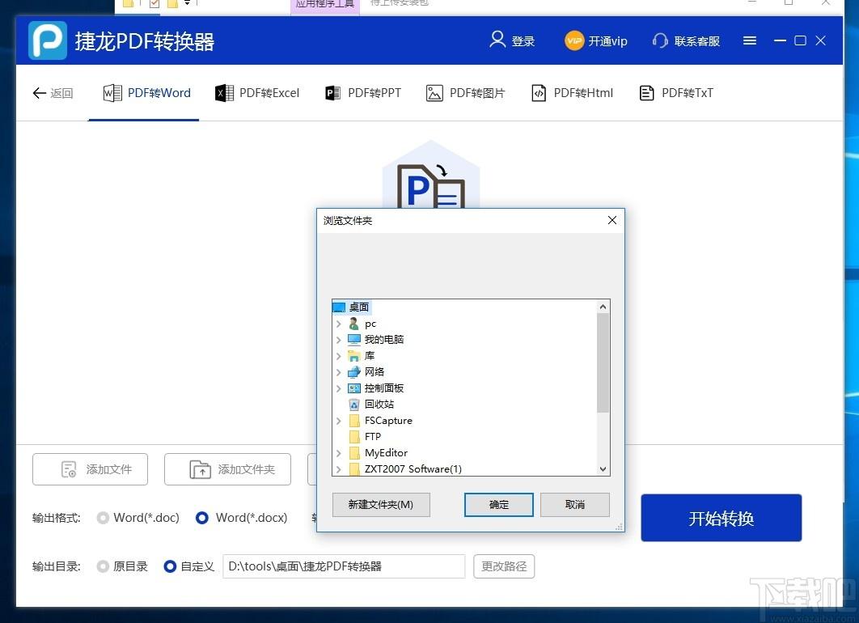Click the 我的电脑 monitor icon
This screenshot has height=623, width=859.
(354, 340)
